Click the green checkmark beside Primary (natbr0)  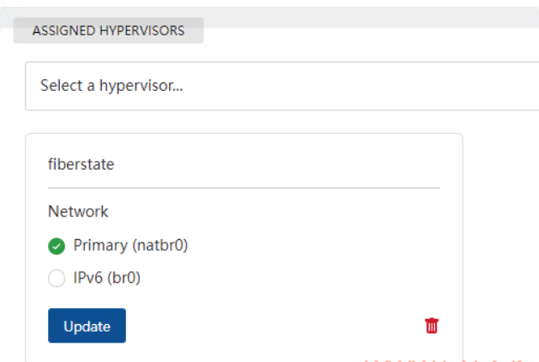click(x=56, y=246)
